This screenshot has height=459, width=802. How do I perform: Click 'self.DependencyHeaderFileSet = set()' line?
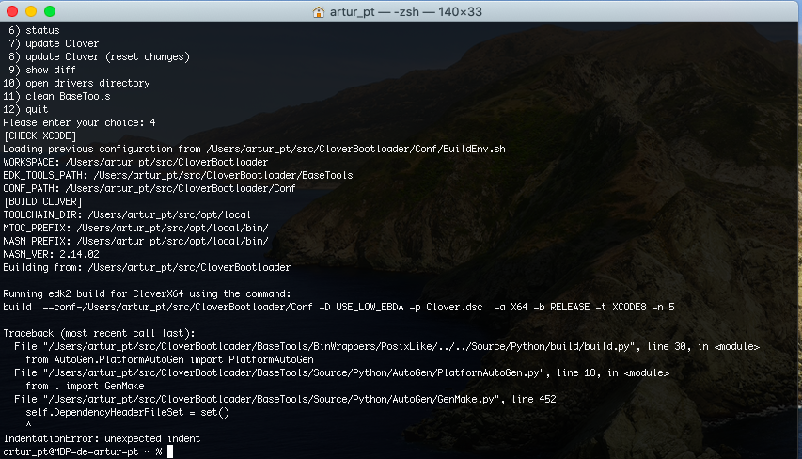point(127,412)
